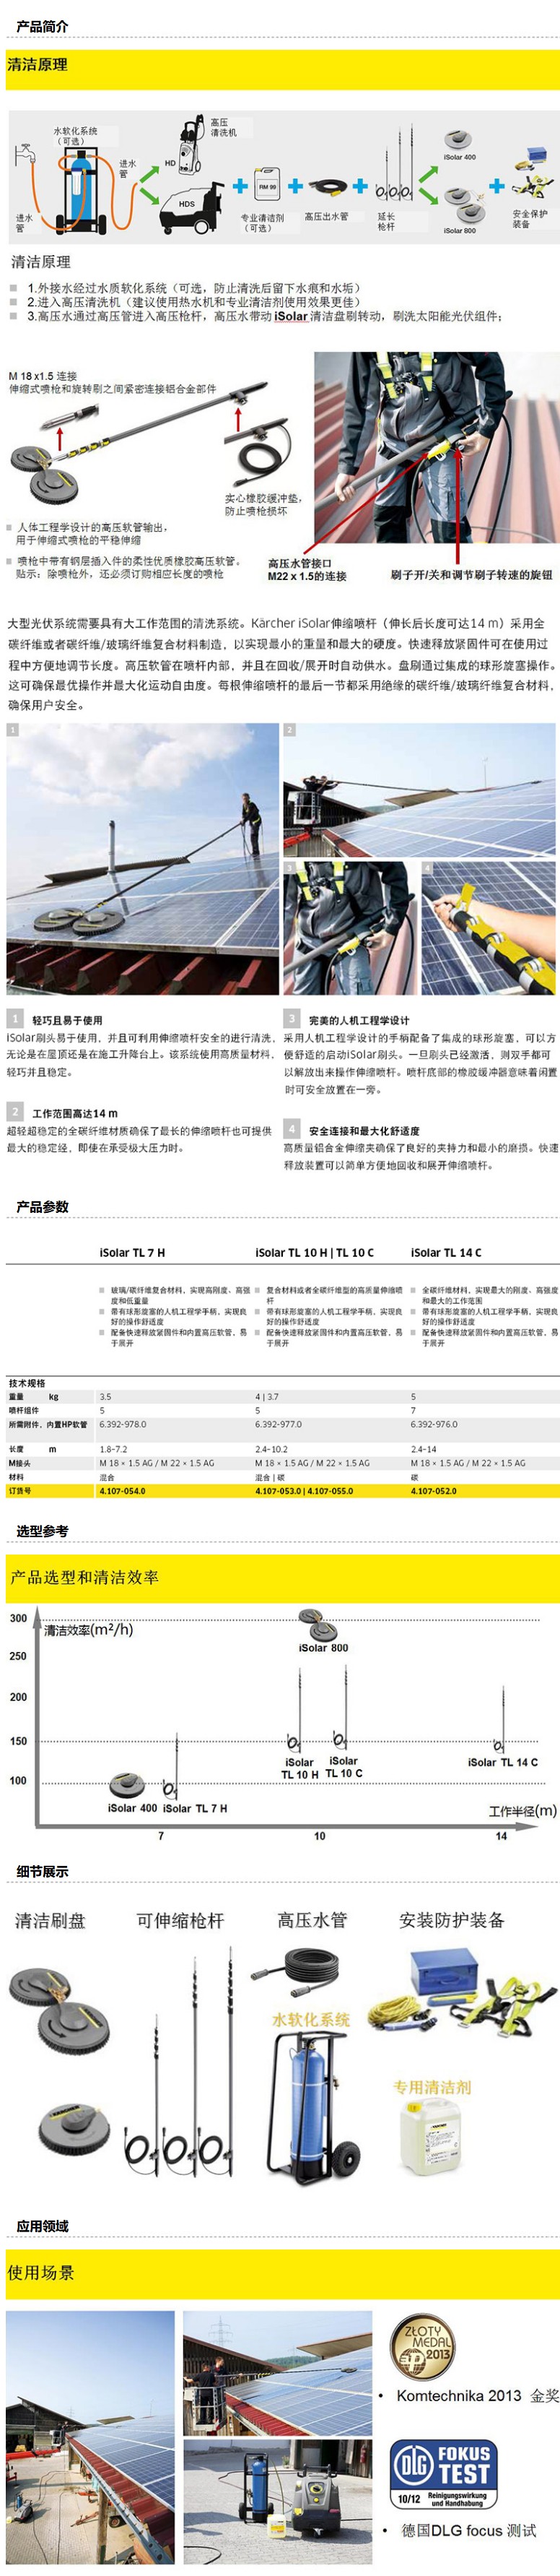
Task: Click the '工作半径(m)' axis label
Action: (522, 1810)
